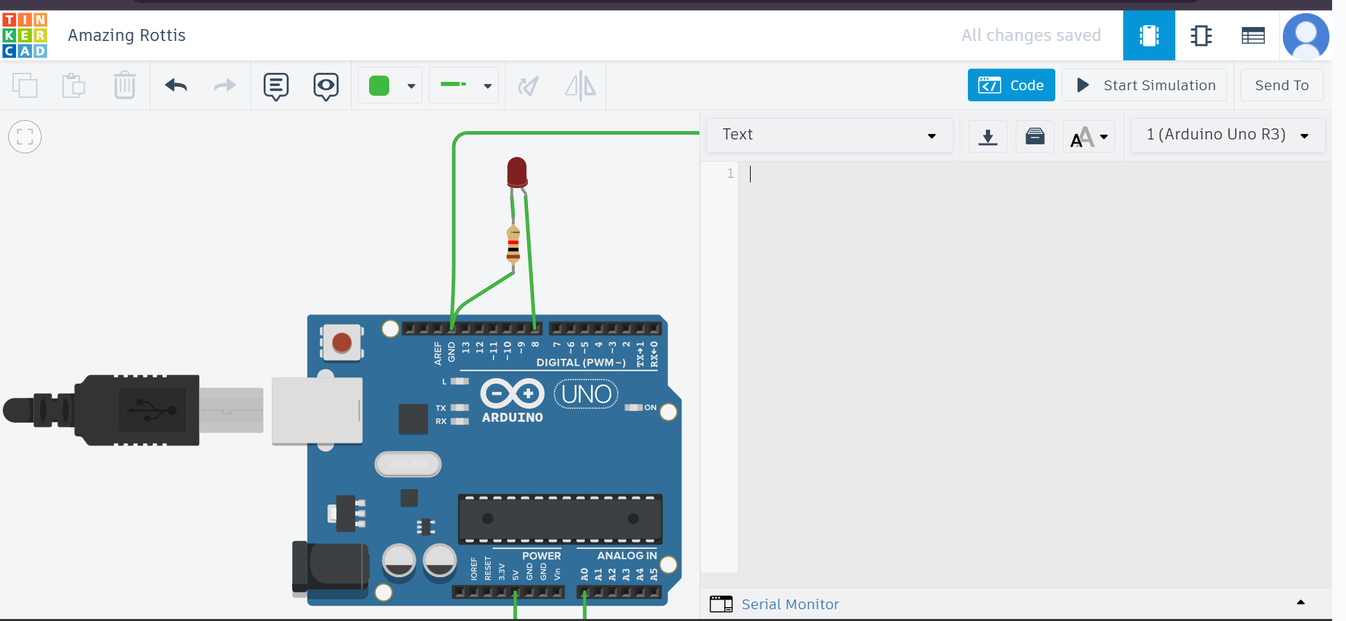
Task: Click the Tinkercad logo
Action: (25, 35)
